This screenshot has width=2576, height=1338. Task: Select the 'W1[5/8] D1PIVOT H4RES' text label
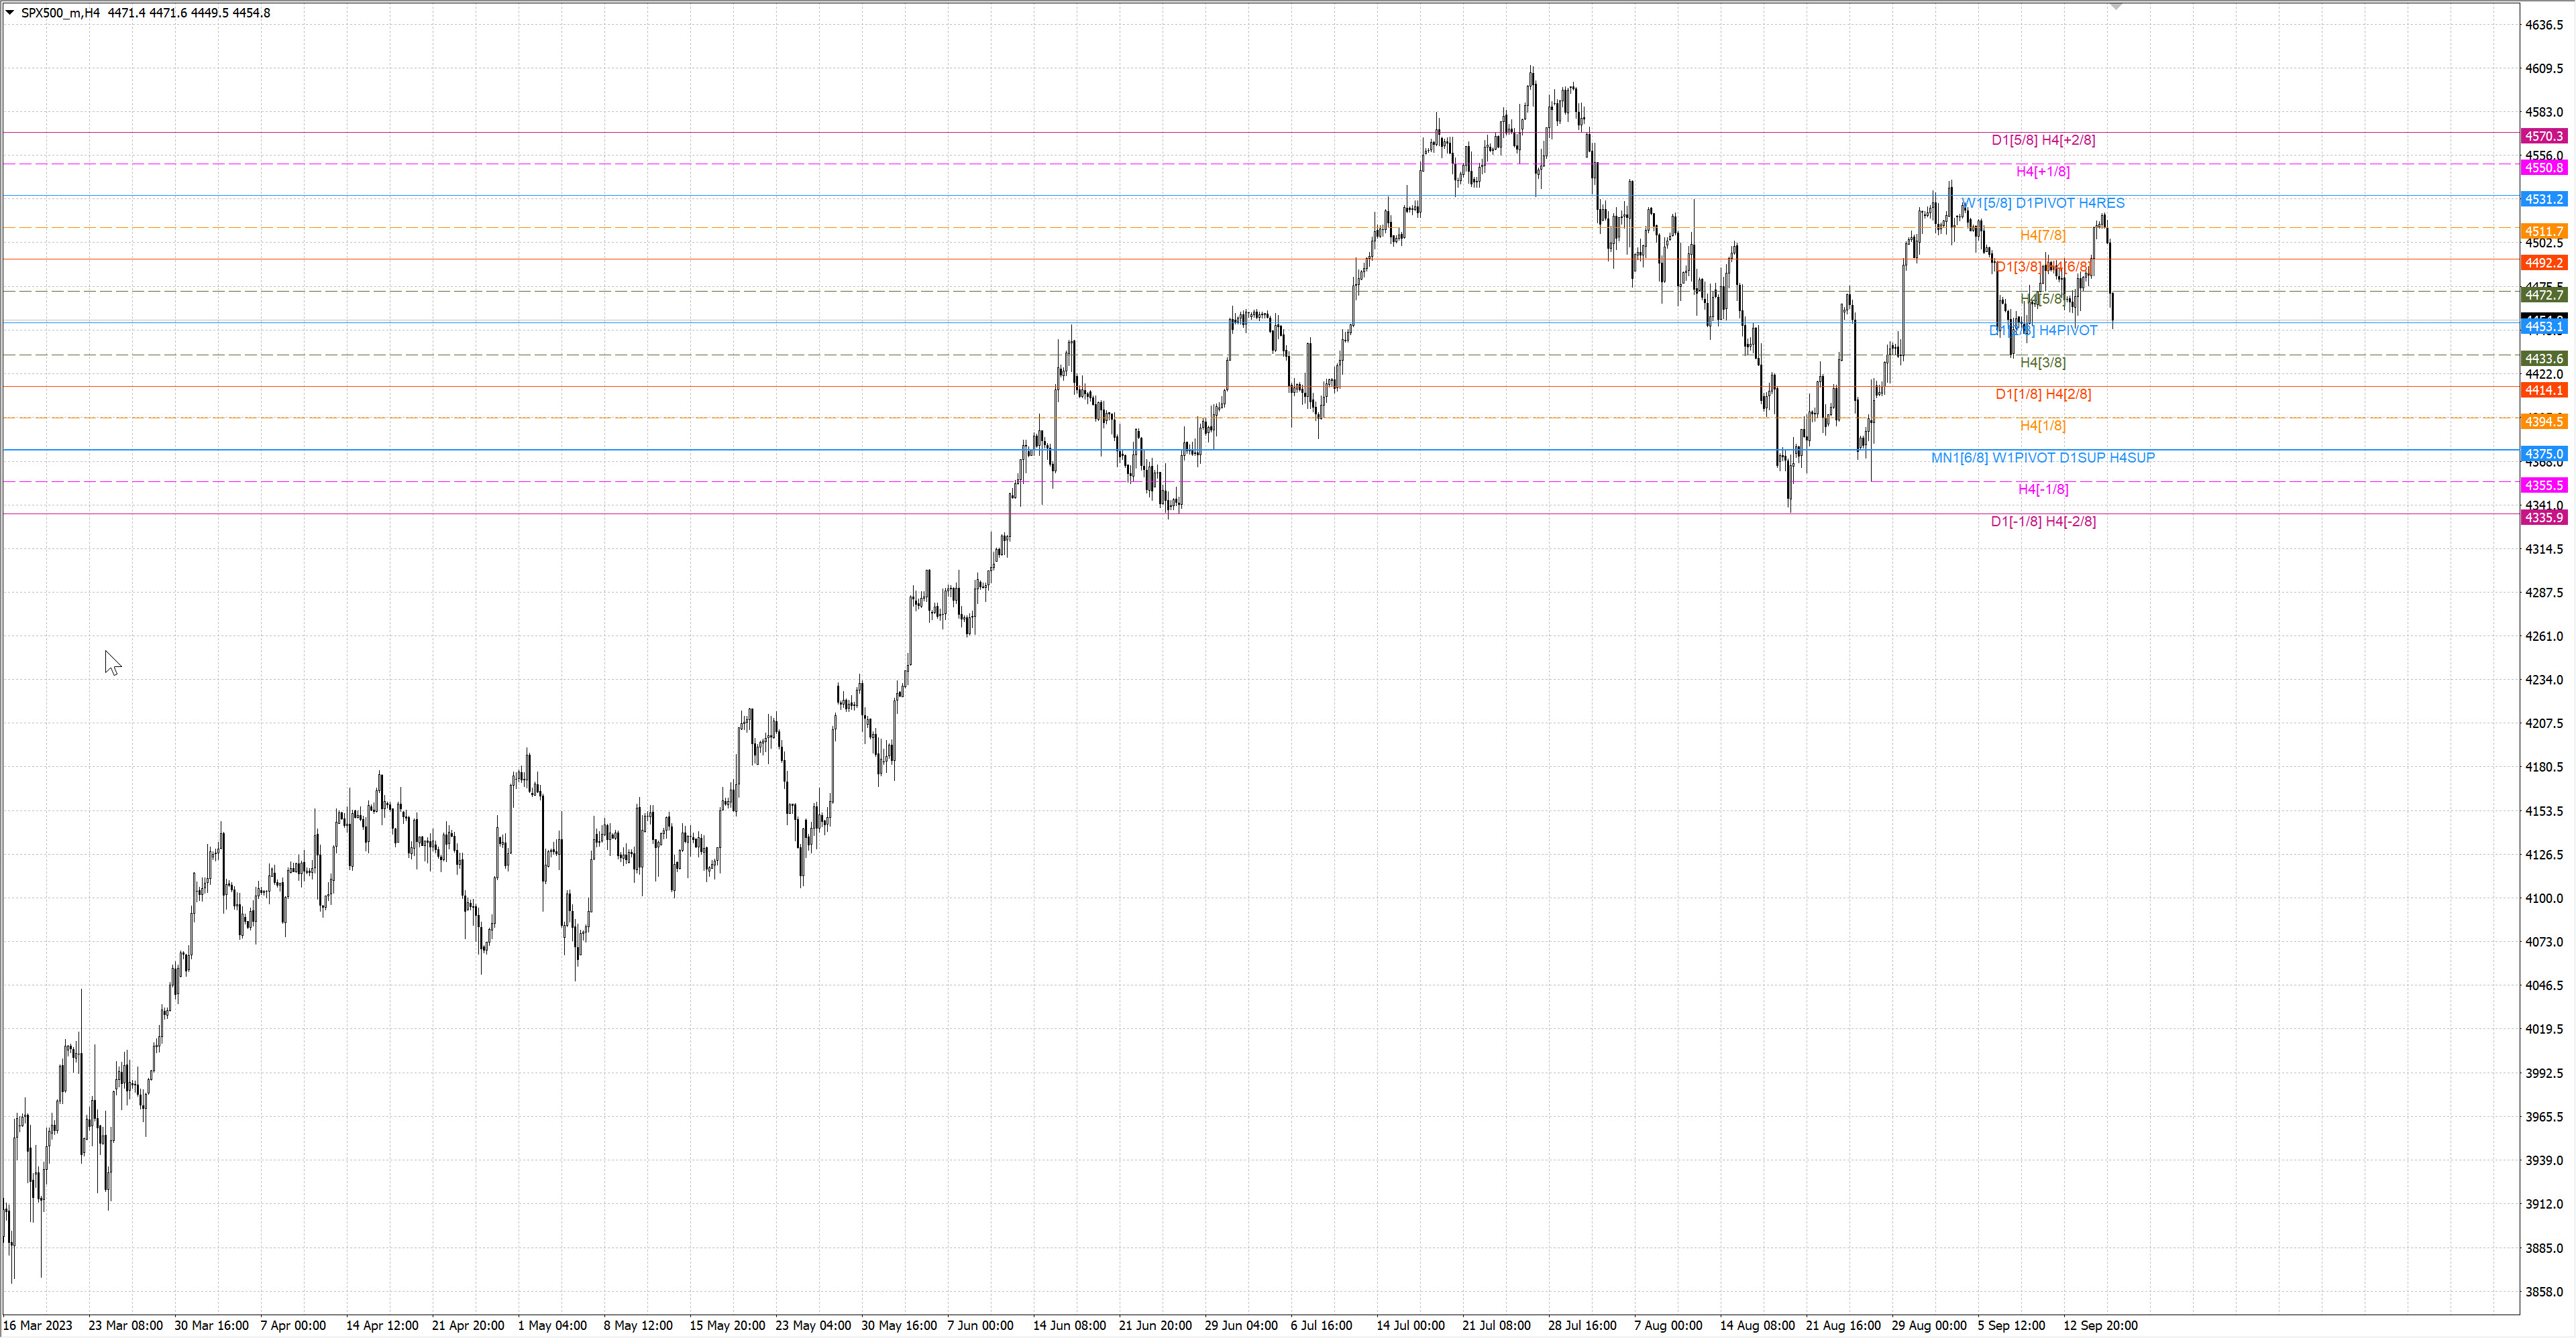click(x=2043, y=204)
